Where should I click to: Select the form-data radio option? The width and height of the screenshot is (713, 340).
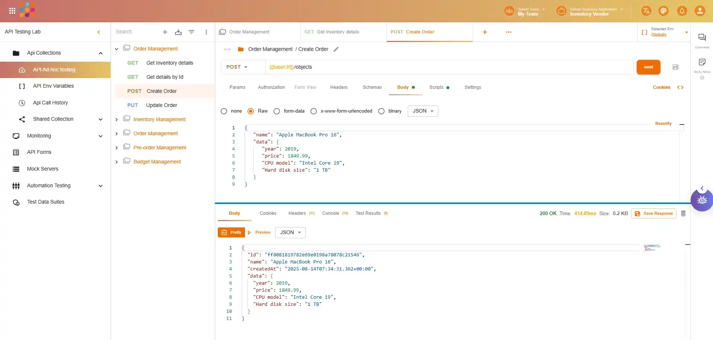click(277, 111)
